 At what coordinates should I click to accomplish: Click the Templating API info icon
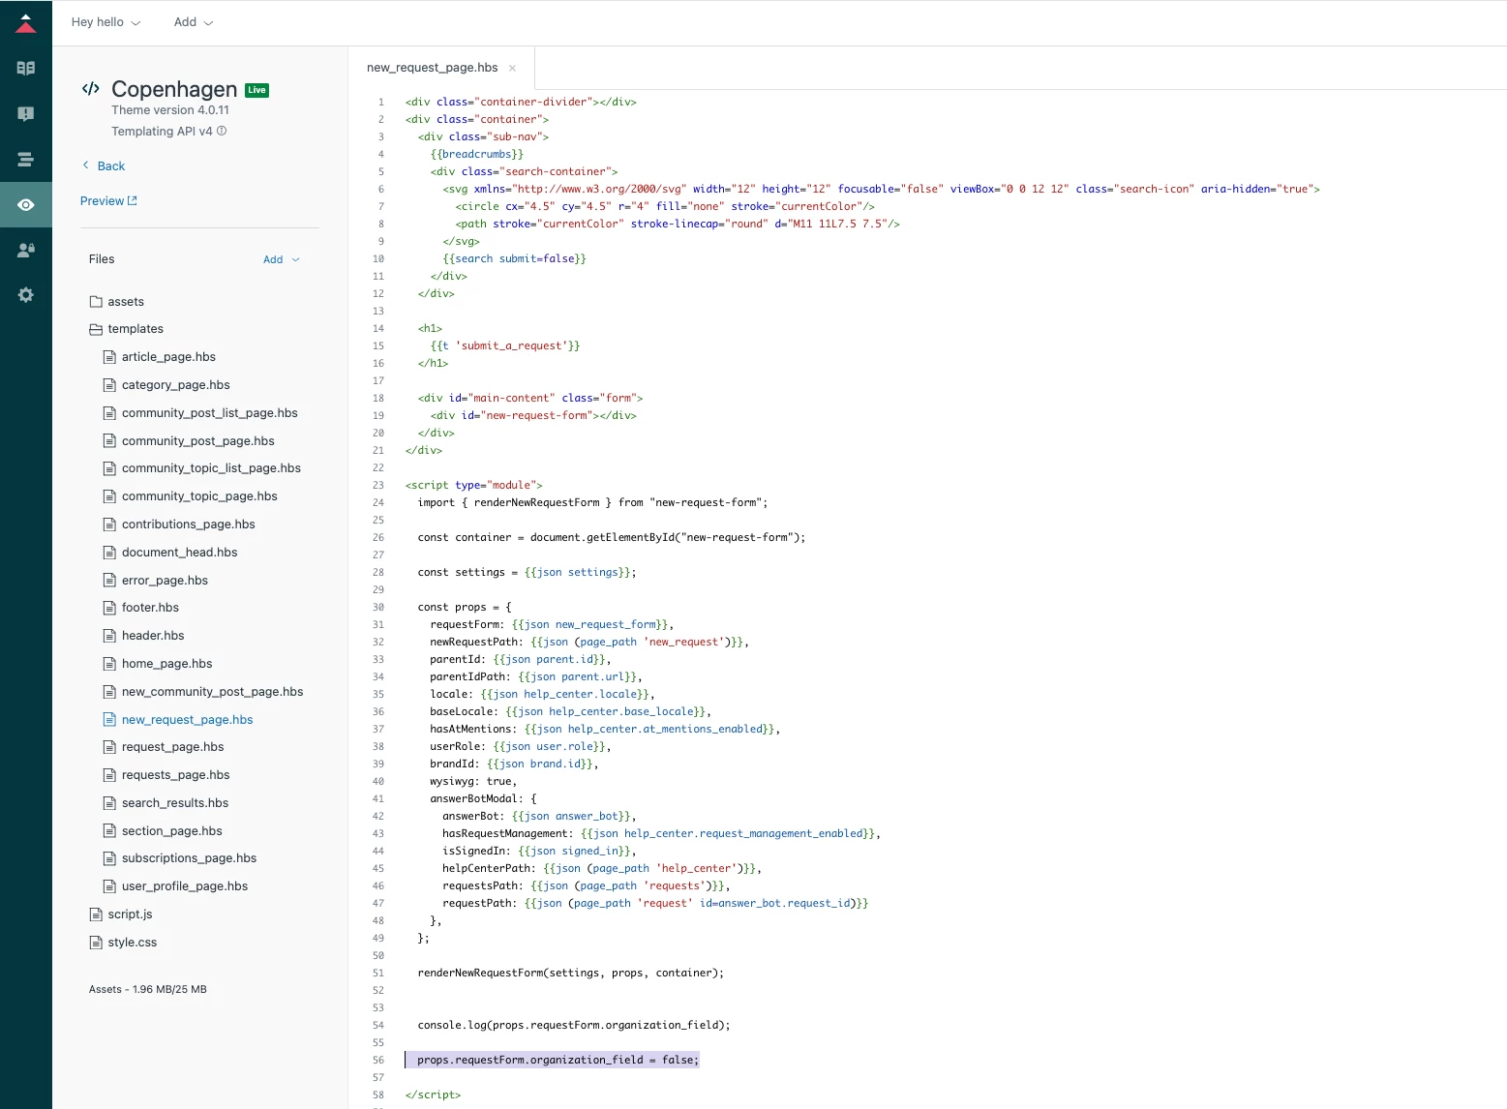[222, 131]
